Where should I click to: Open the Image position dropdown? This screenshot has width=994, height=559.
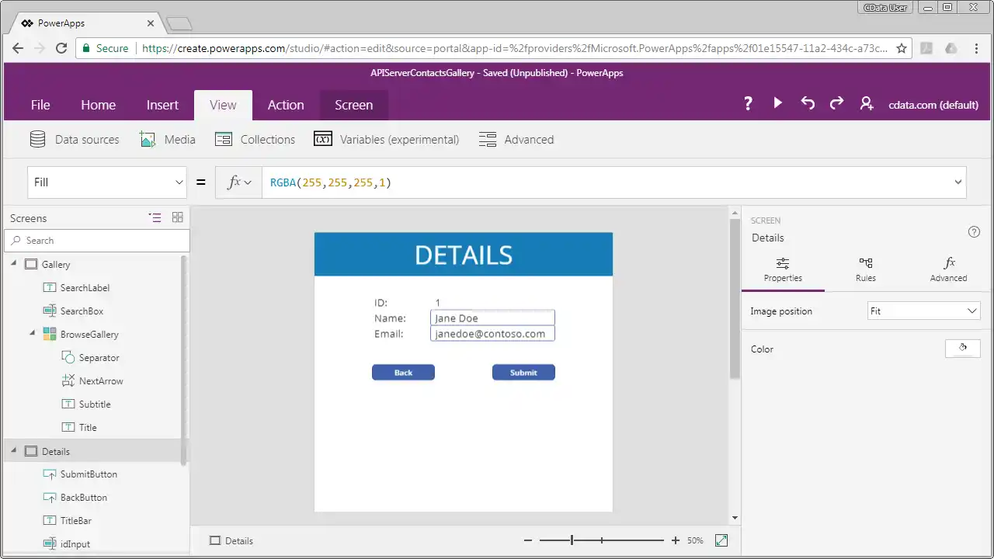tap(923, 311)
